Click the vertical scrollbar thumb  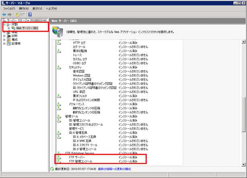click(243, 115)
